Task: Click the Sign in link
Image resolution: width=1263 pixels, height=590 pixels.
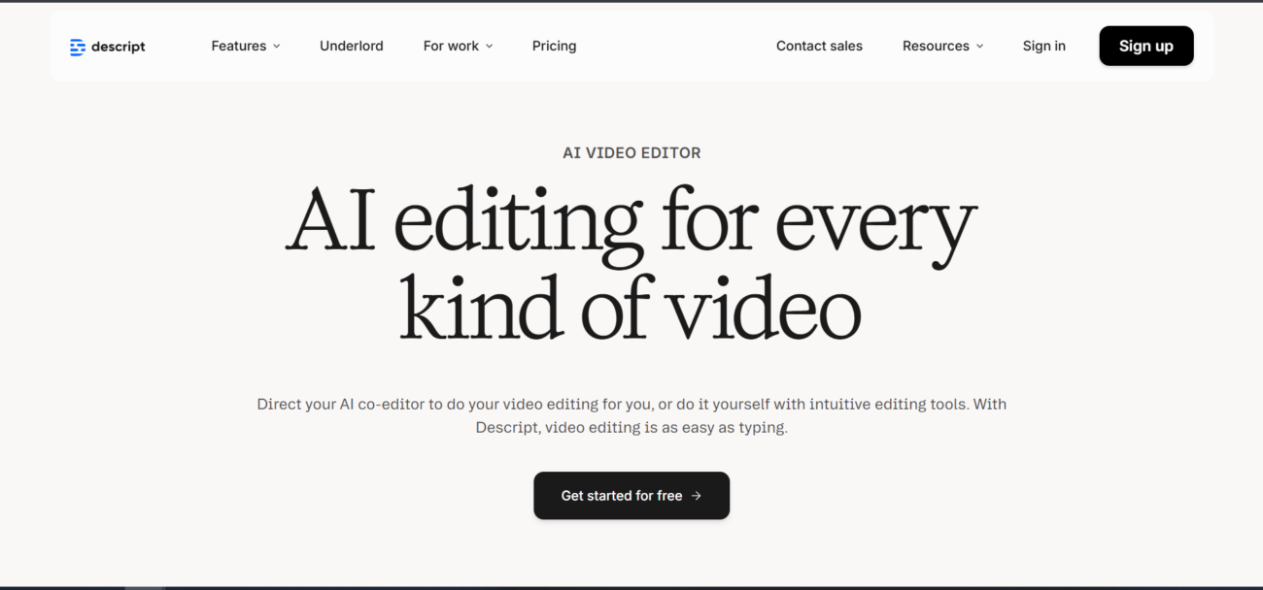Action: click(x=1043, y=46)
